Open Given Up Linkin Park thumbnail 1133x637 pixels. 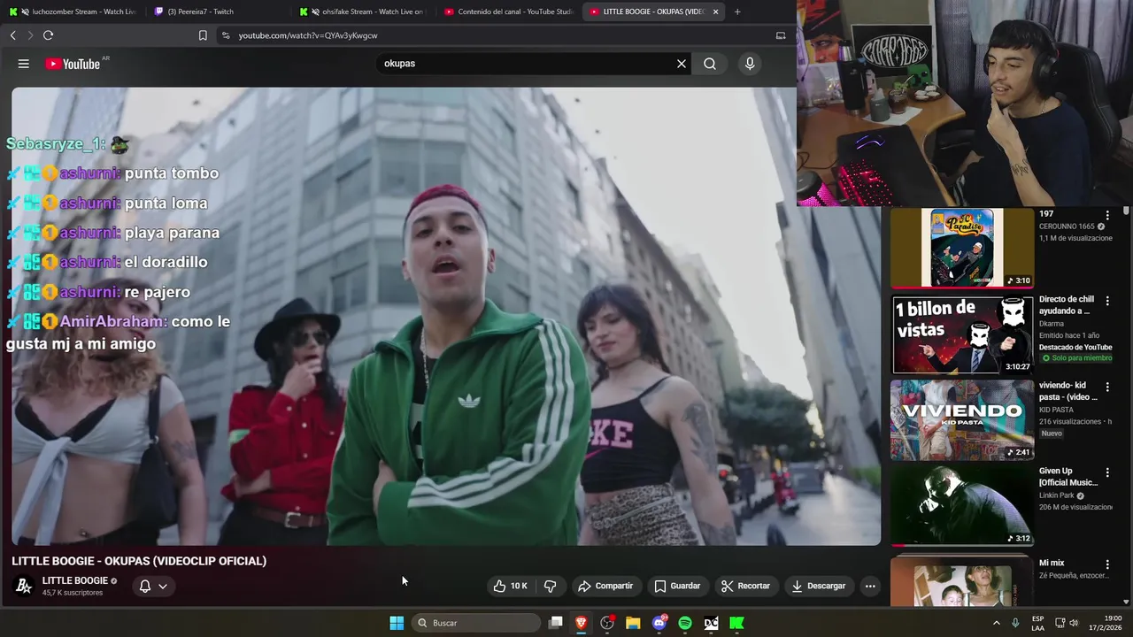coord(962,505)
